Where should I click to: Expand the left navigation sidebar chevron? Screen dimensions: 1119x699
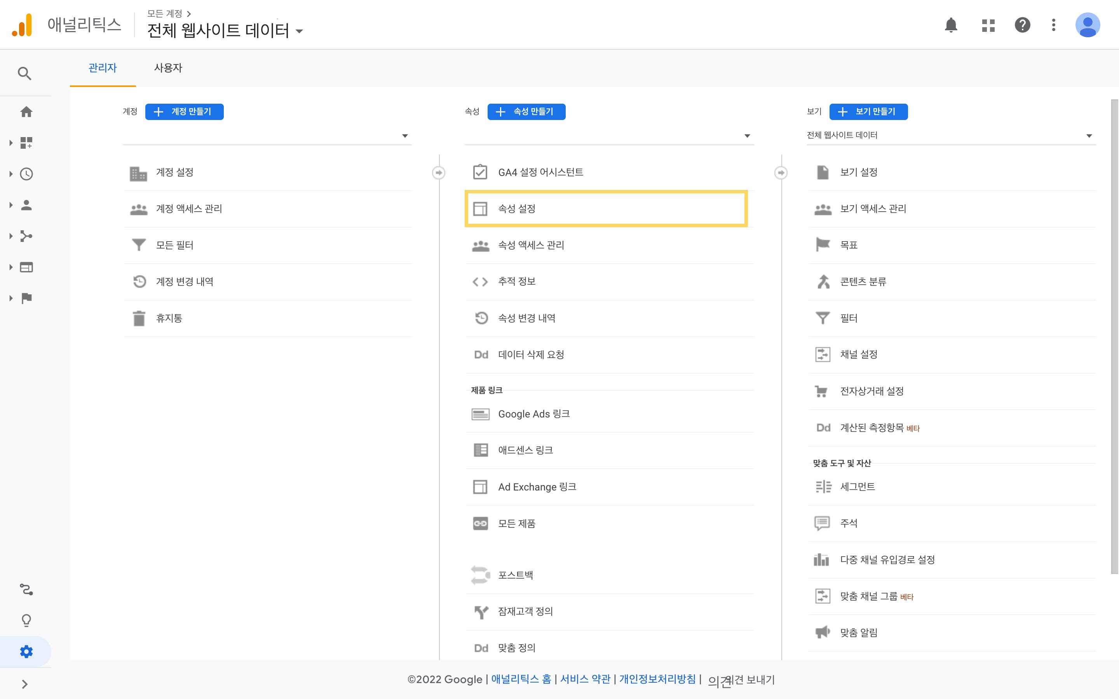tap(25, 684)
